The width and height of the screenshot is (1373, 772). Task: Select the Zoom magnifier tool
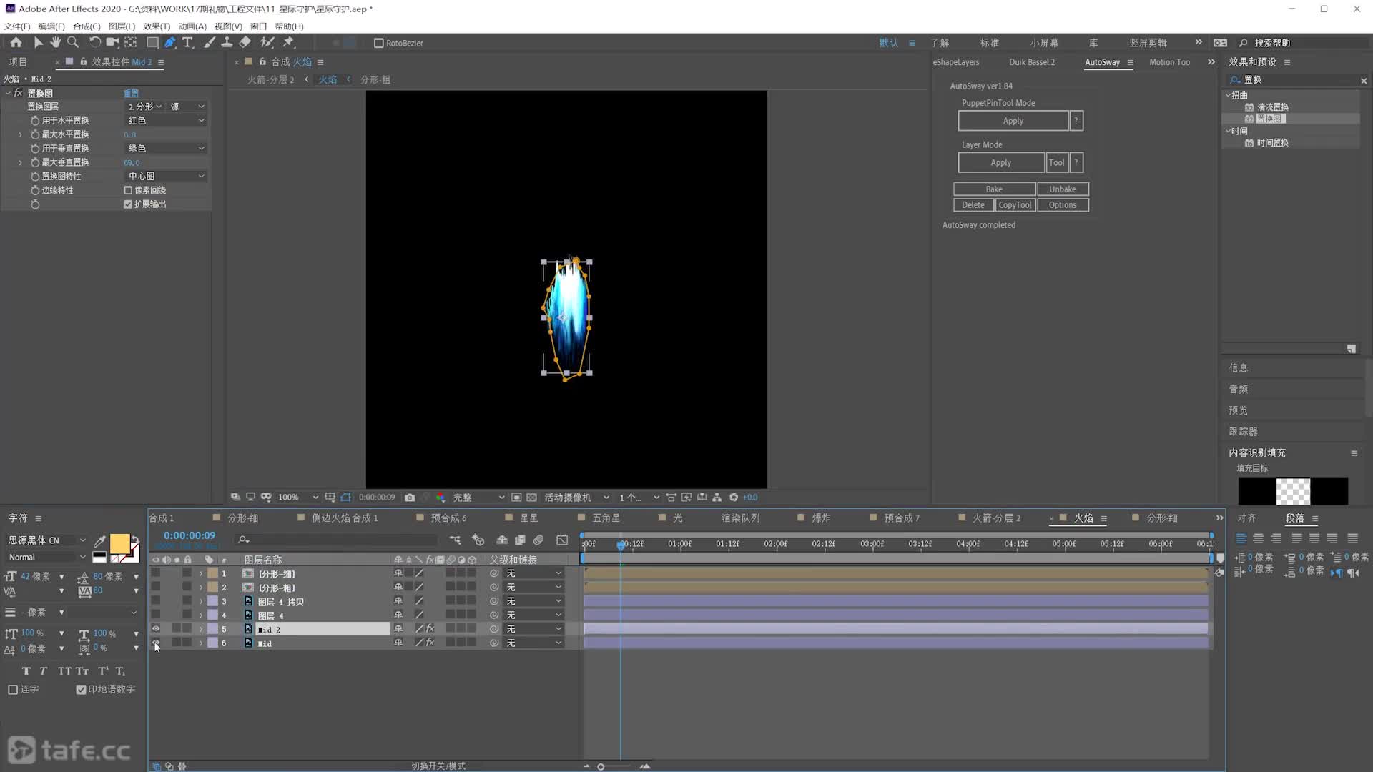click(x=72, y=42)
